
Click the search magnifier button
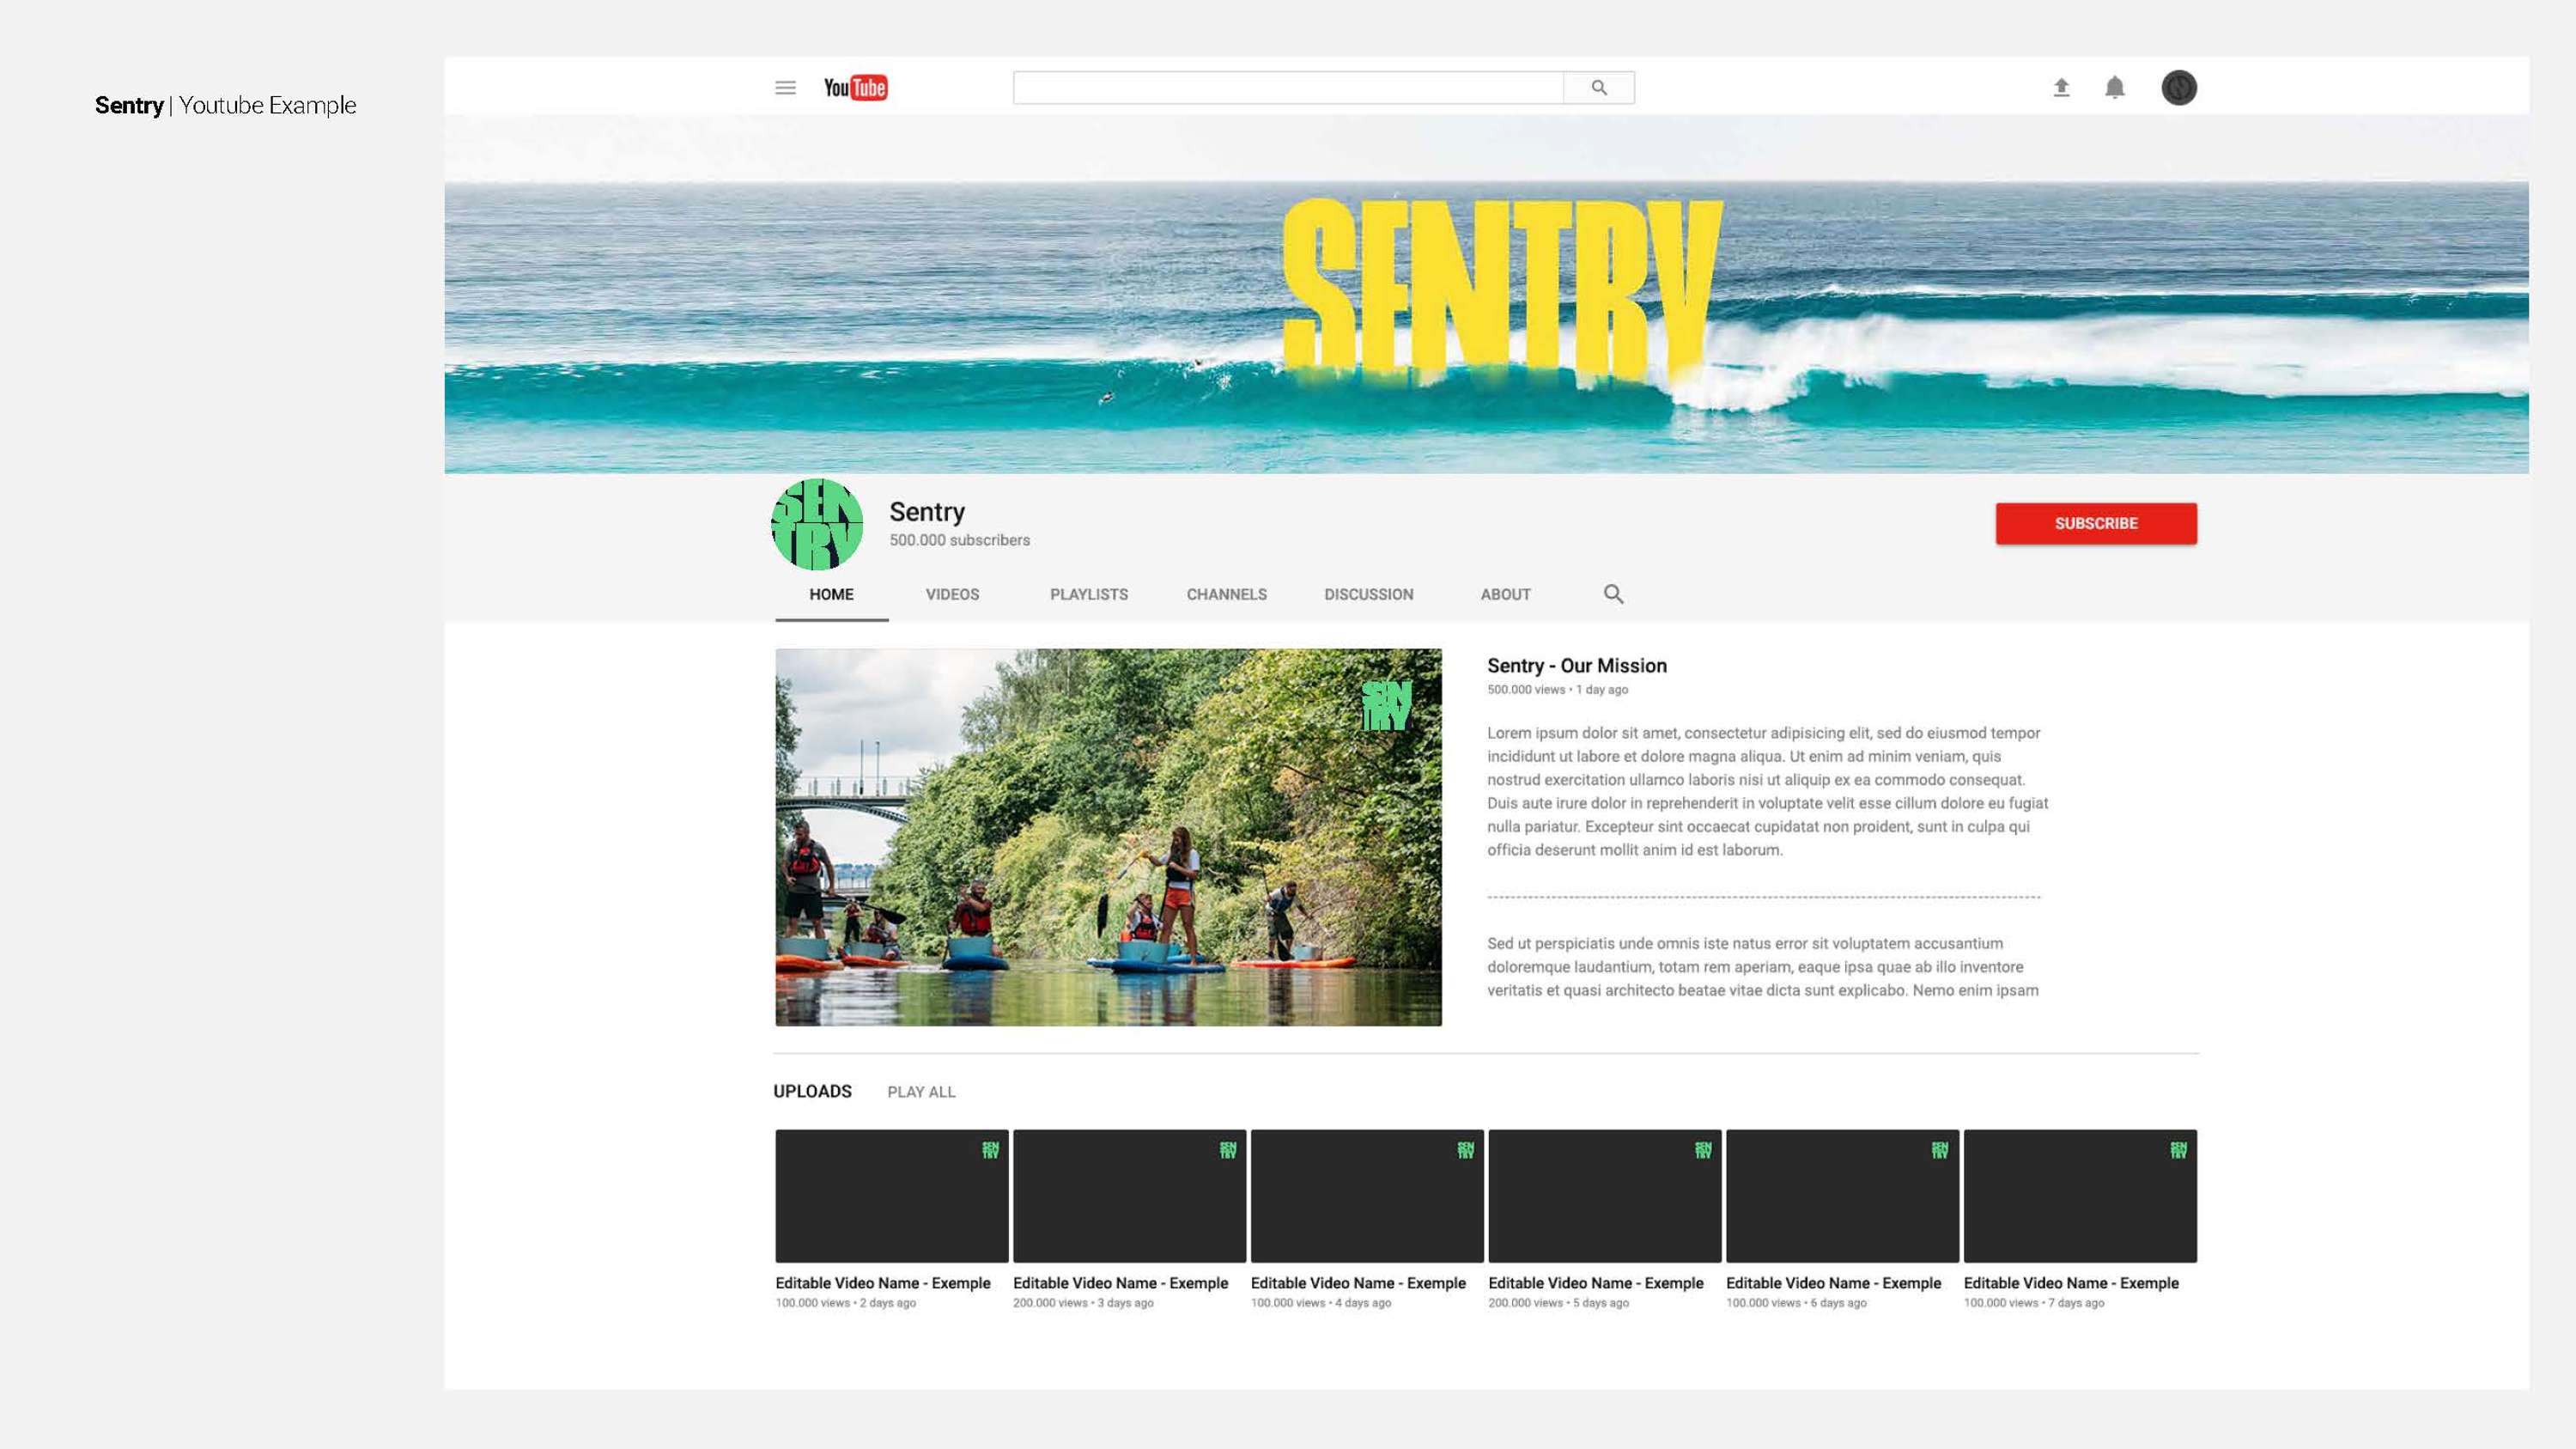click(x=1599, y=88)
